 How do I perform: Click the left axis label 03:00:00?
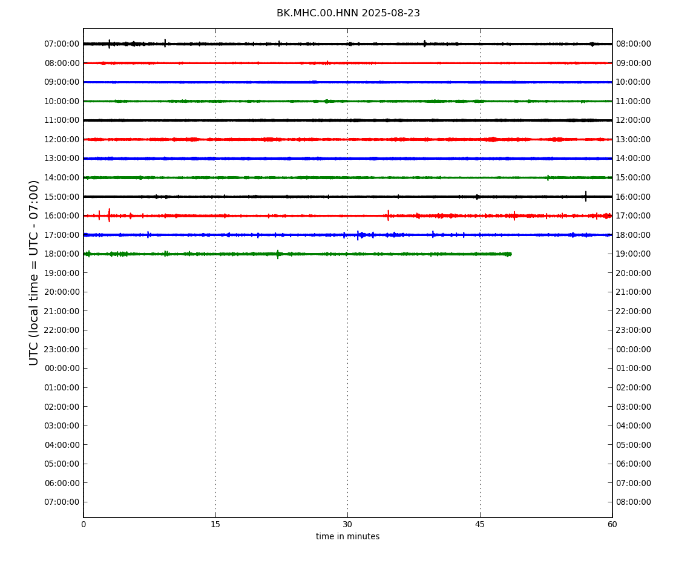coord(62,426)
